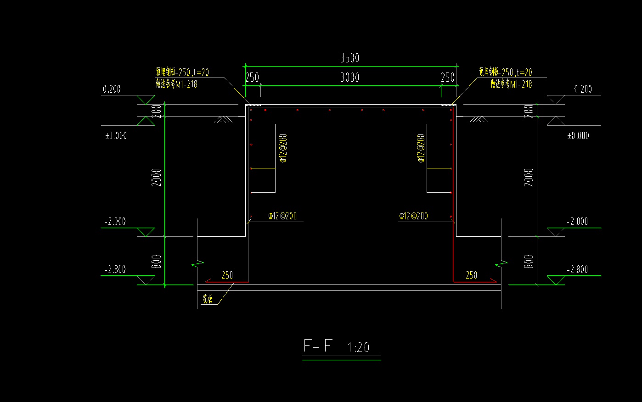Pick the 250 anchor length text at bottom left
The height and width of the screenshot is (402, 642).
(227, 275)
